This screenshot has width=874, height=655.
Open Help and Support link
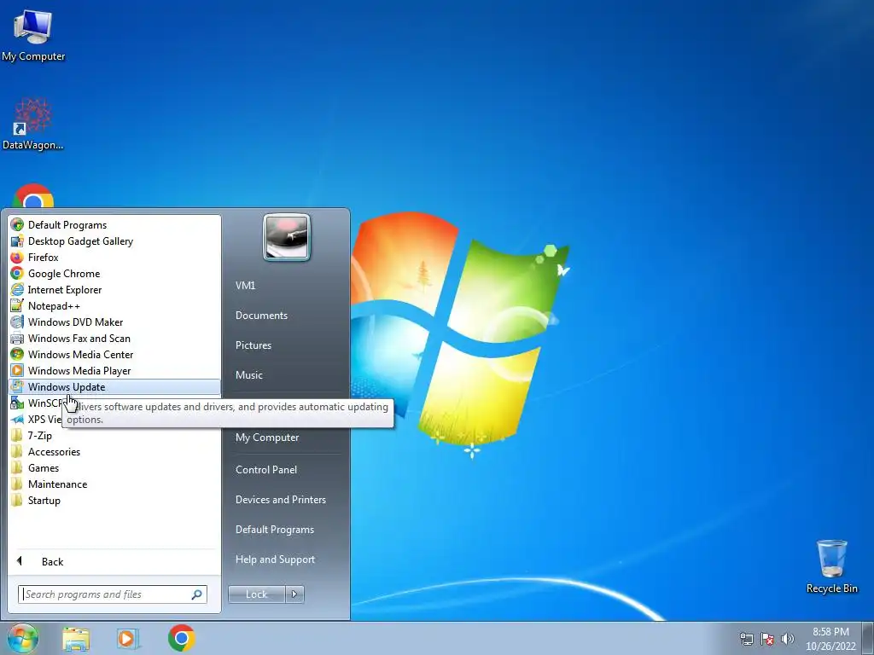pyautogui.click(x=275, y=559)
